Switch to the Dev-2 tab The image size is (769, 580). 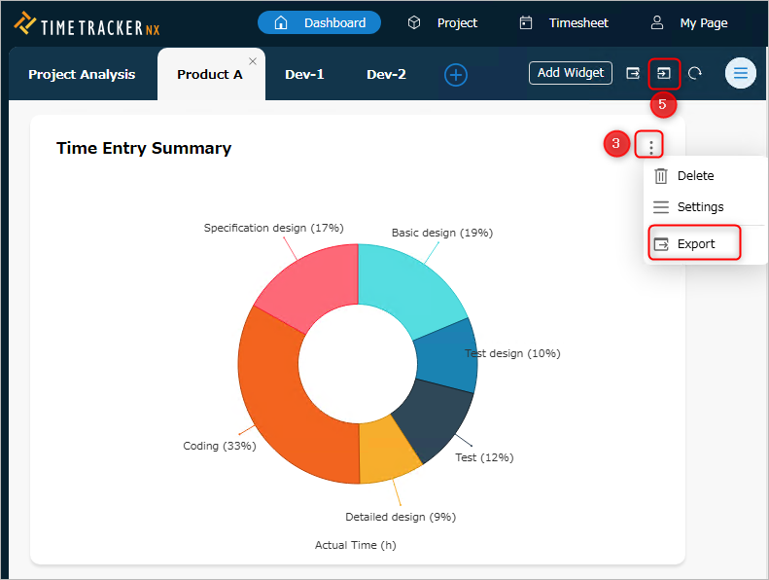point(387,74)
